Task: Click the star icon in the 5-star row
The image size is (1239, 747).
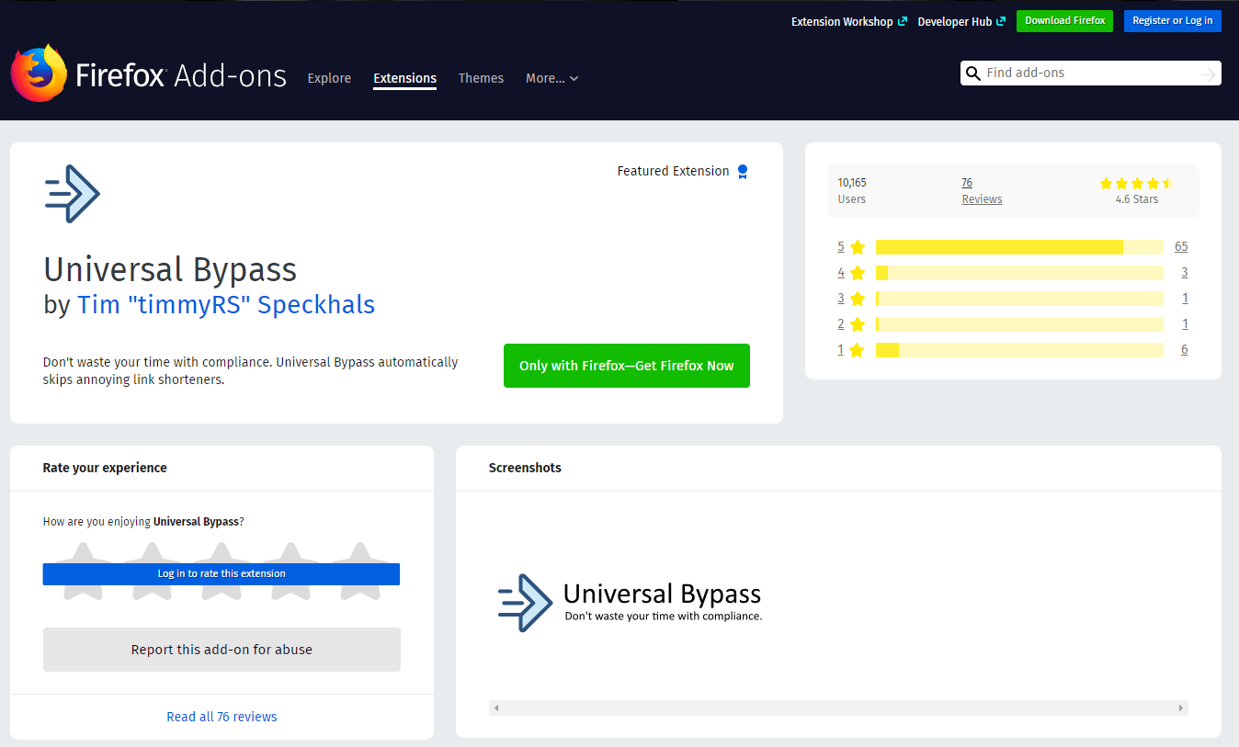Action: tap(858, 247)
